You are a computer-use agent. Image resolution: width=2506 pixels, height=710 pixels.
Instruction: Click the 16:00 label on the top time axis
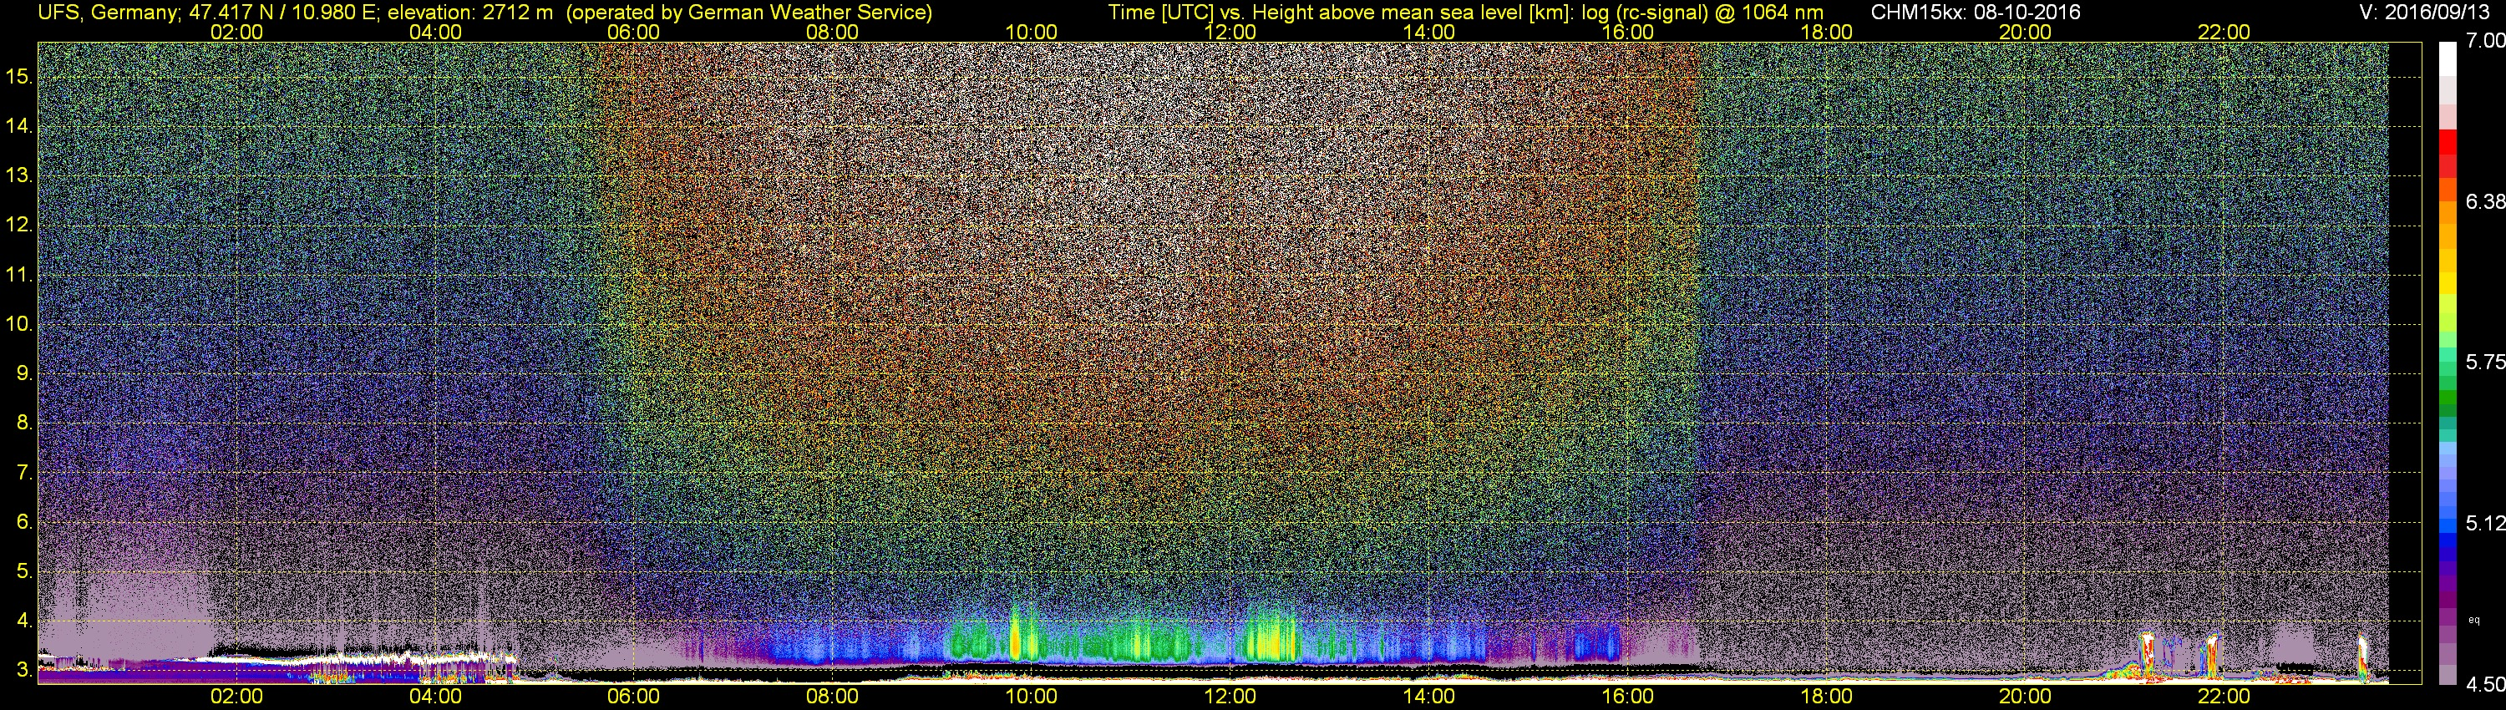(x=1627, y=32)
